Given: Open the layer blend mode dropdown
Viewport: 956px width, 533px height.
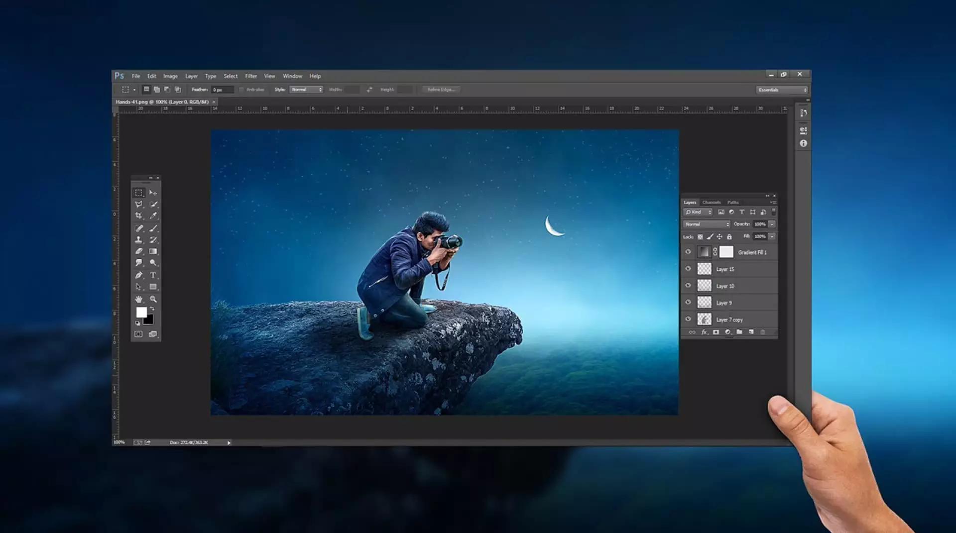Looking at the screenshot, I should (707, 224).
